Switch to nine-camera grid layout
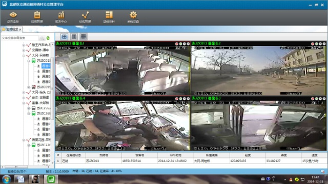The image size is (328, 184). 74,37
